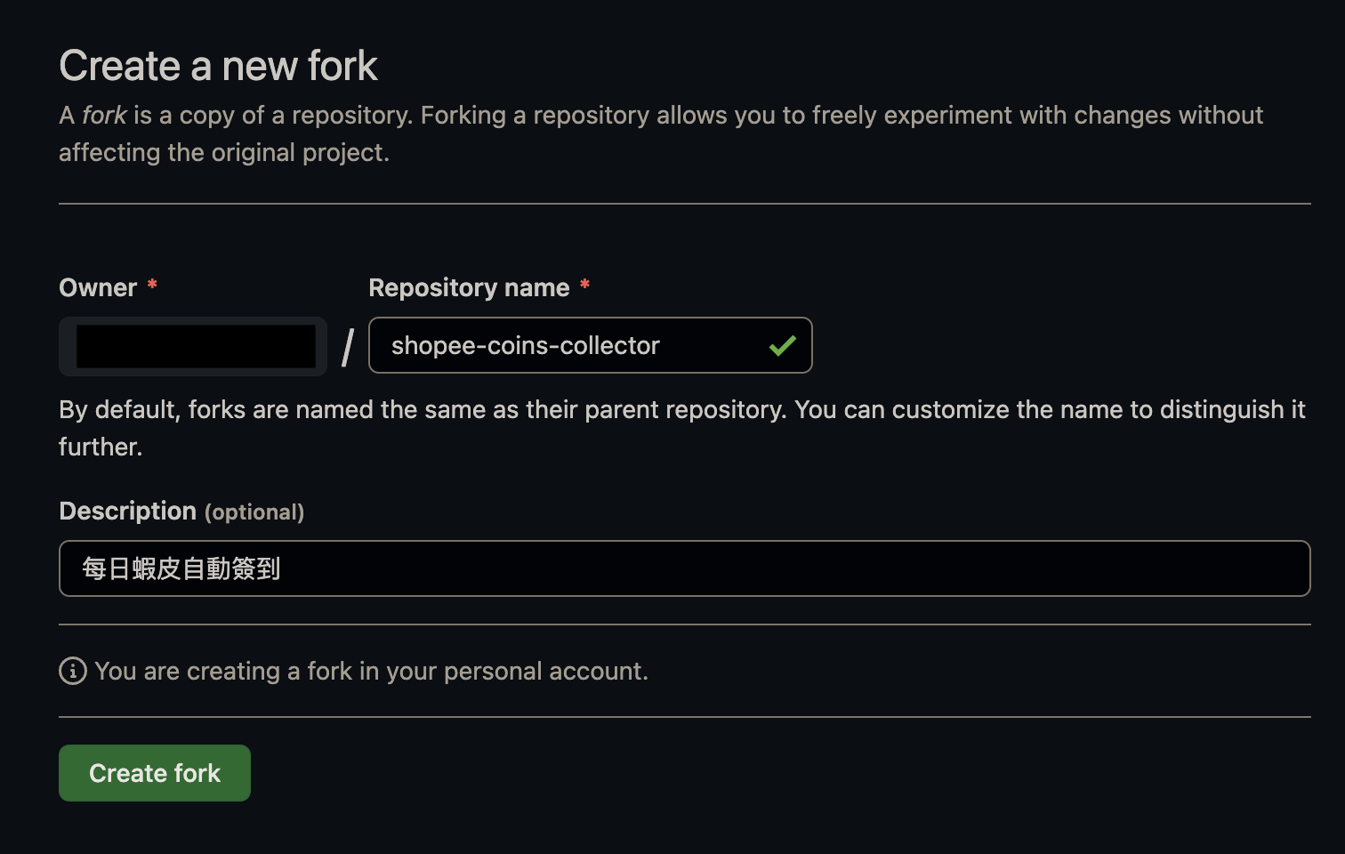This screenshot has height=854, width=1345.
Task: Click the "(optional)" hint text
Action: click(x=254, y=512)
